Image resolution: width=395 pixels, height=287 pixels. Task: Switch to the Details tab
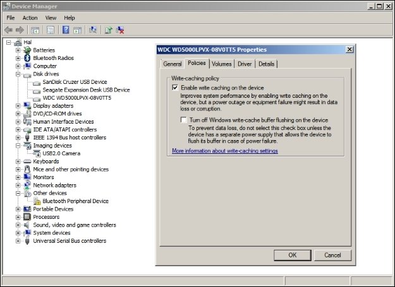(x=266, y=64)
